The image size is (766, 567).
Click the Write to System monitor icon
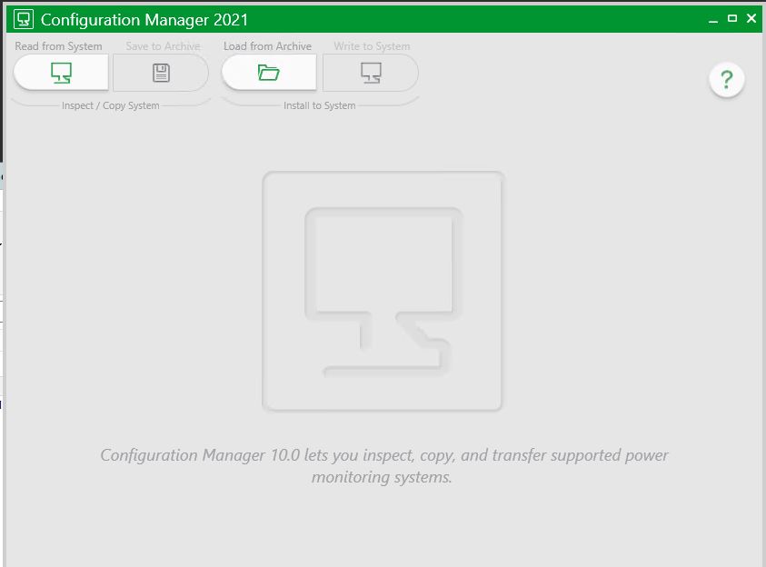point(370,73)
